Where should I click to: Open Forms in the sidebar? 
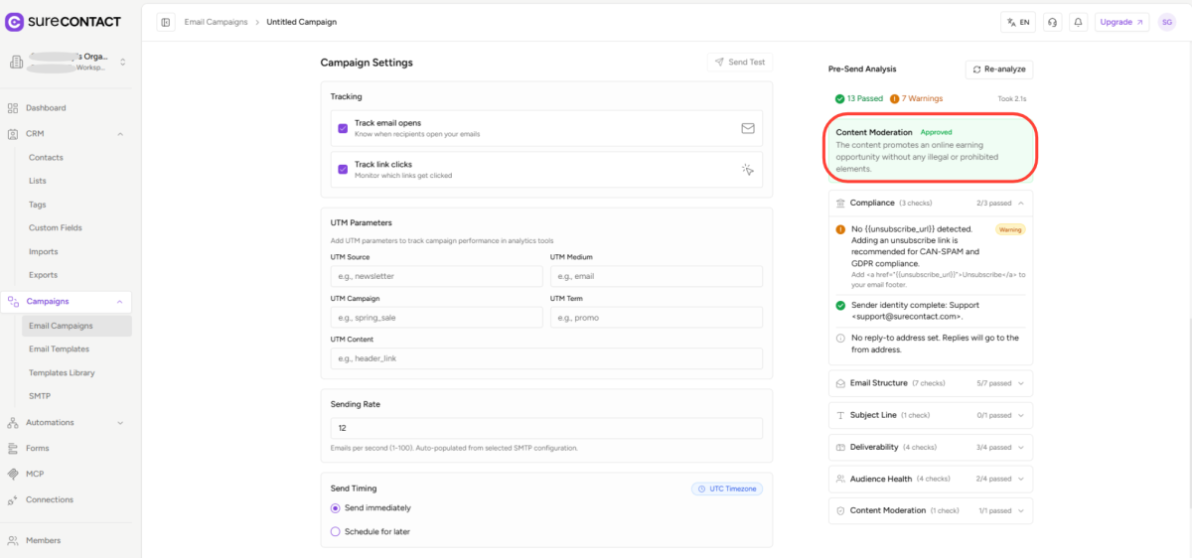click(37, 448)
